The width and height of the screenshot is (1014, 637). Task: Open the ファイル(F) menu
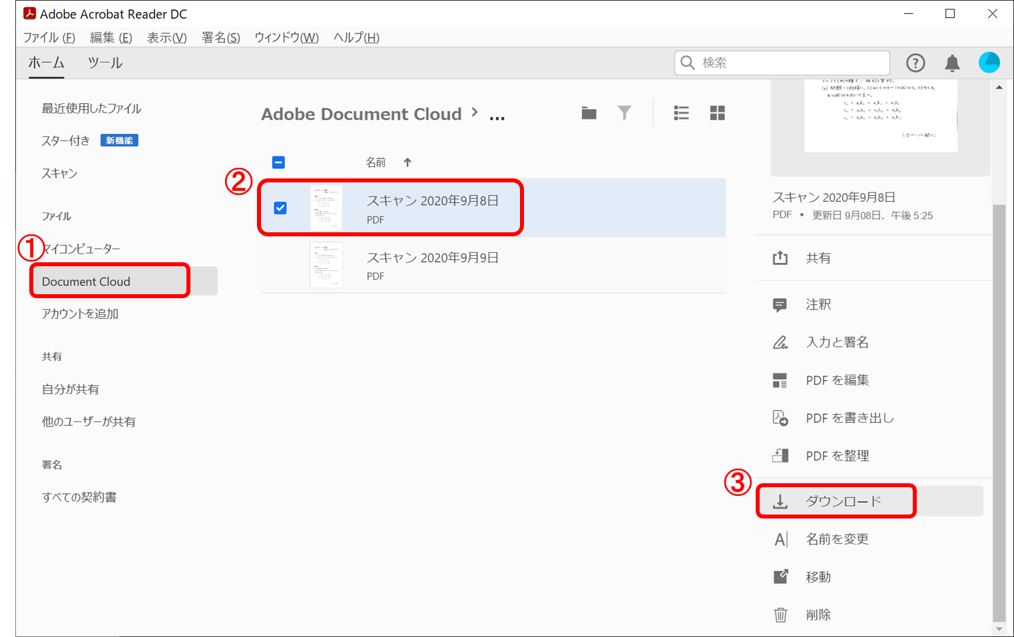pos(49,37)
